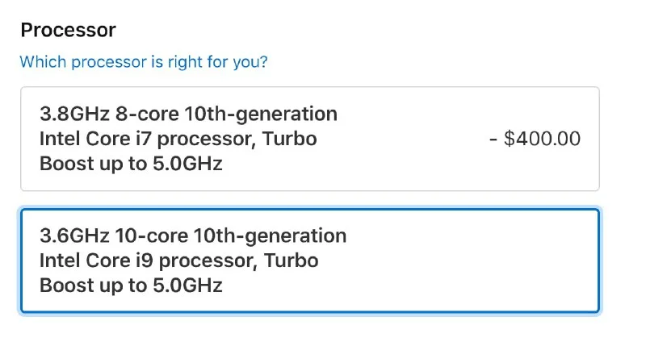Select the 3.6GHz 10-core i9 processor option
The height and width of the screenshot is (350, 646).
point(309,260)
